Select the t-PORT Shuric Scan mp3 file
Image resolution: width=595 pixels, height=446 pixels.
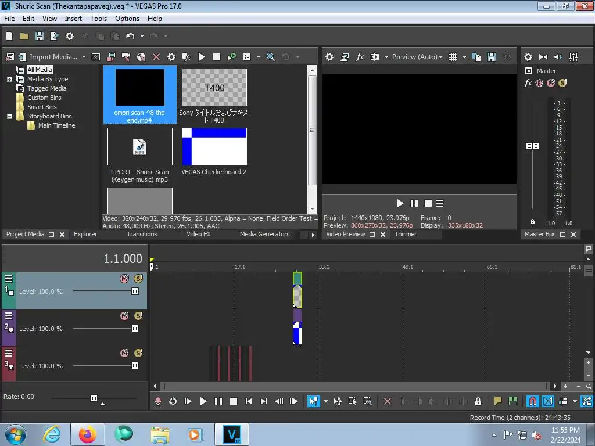(139, 156)
